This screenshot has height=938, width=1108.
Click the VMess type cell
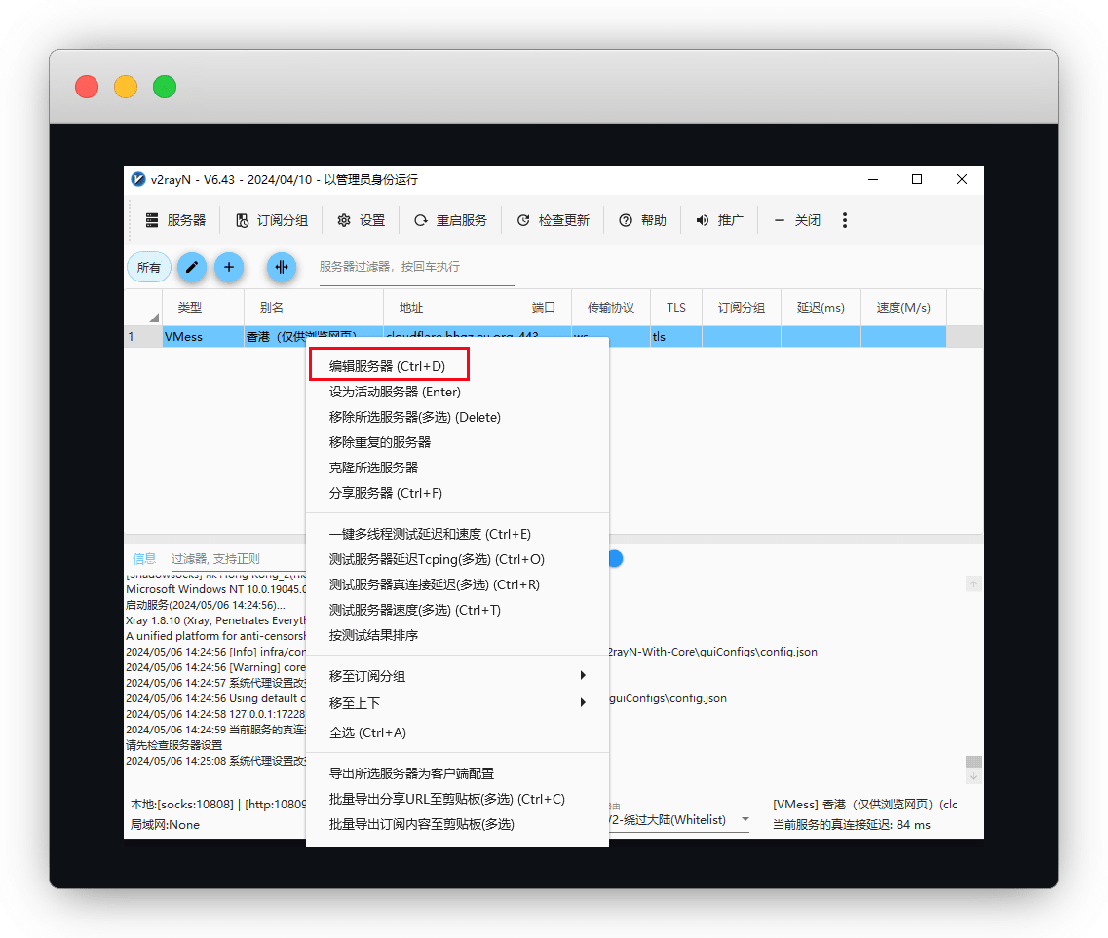204,337
